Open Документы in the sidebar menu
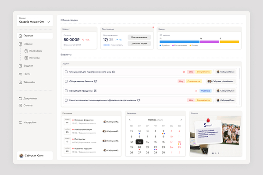 28,99
